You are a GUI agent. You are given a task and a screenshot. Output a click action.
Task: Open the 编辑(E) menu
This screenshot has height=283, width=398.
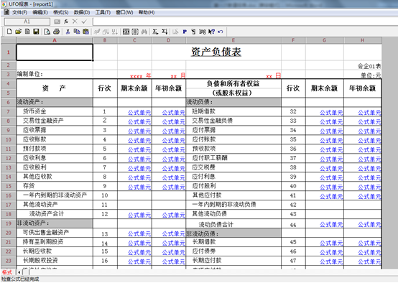[x=40, y=12]
